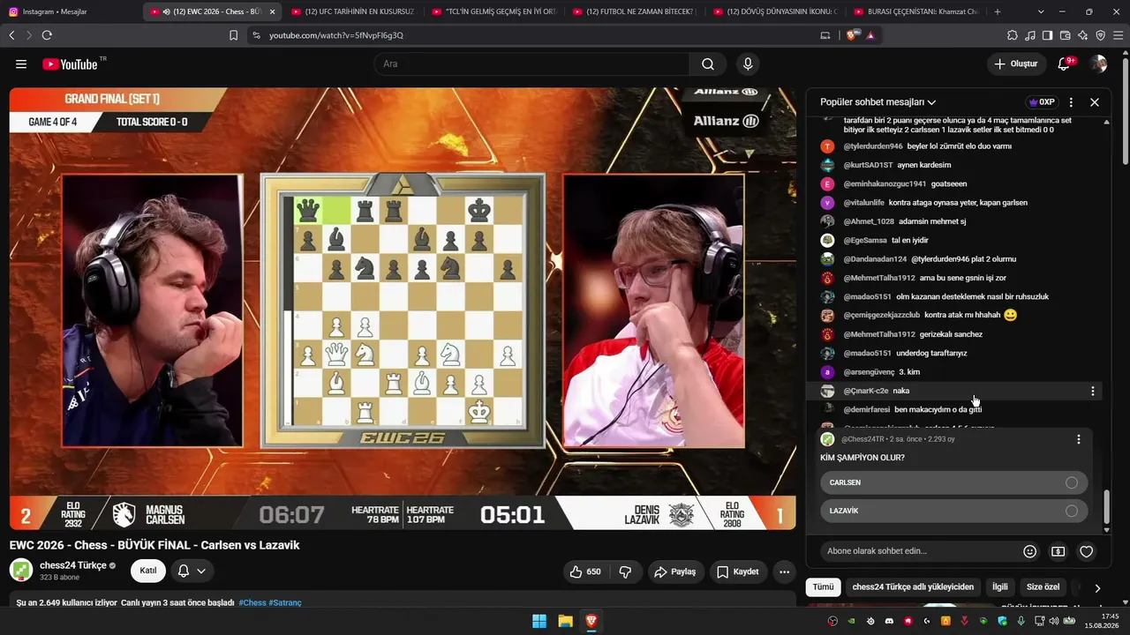Switch to the TCL'İN GELMİŞ GEÇMİŞ tab
The width and height of the screenshot is (1130, 635).
pos(494,11)
